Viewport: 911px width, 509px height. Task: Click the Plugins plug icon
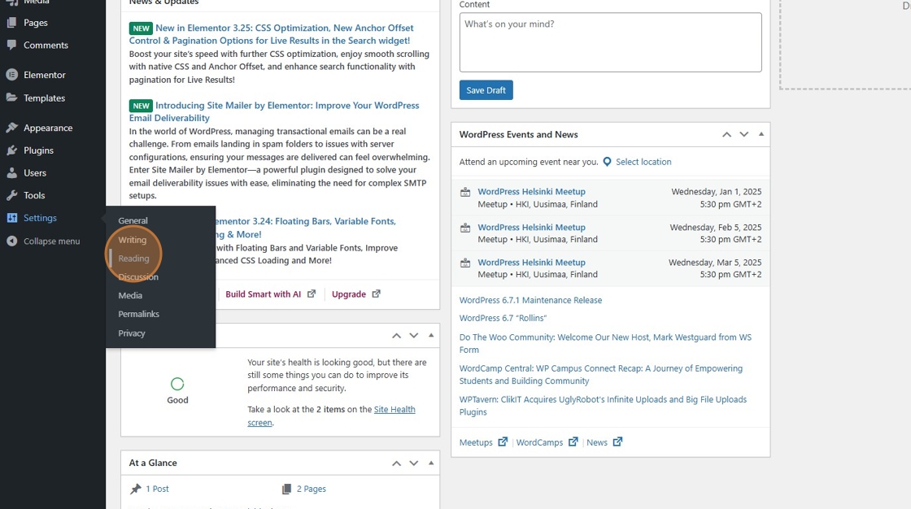11,150
